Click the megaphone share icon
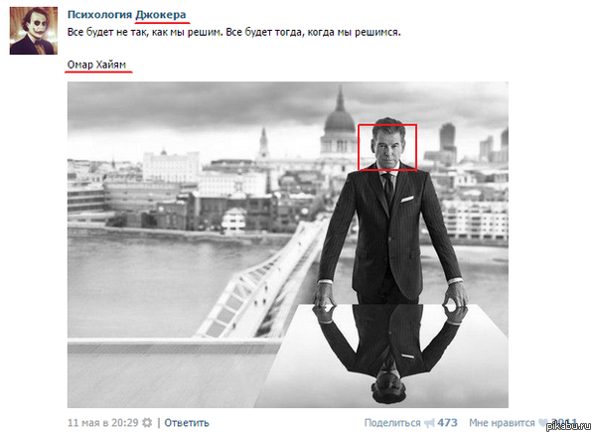 pyautogui.click(x=429, y=423)
